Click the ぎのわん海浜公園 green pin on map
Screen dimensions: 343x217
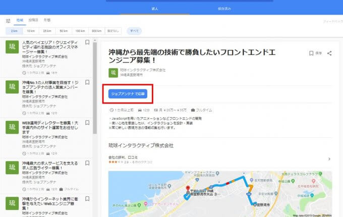pyautogui.click(x=139, y=205)
